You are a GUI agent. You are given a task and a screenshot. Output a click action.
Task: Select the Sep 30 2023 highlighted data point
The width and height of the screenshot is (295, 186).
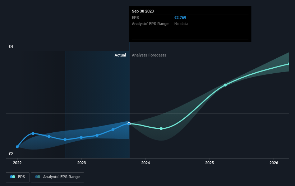[129, 124]
